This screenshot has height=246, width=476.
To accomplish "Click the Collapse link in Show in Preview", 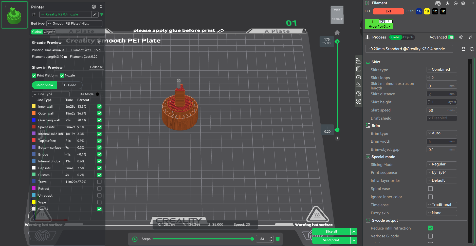I will (x=97, y=67).
